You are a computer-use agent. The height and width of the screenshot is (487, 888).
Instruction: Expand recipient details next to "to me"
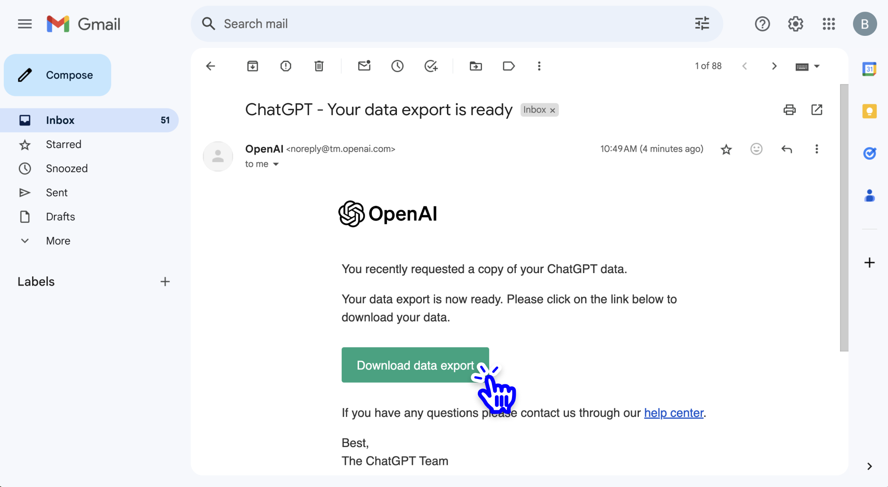pyautogui.click(x=276, y=164)
